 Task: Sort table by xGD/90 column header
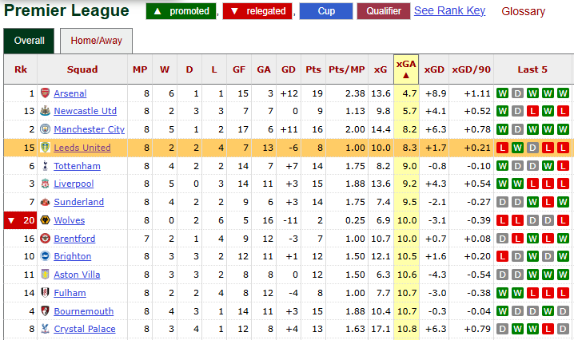coord(472,69)
